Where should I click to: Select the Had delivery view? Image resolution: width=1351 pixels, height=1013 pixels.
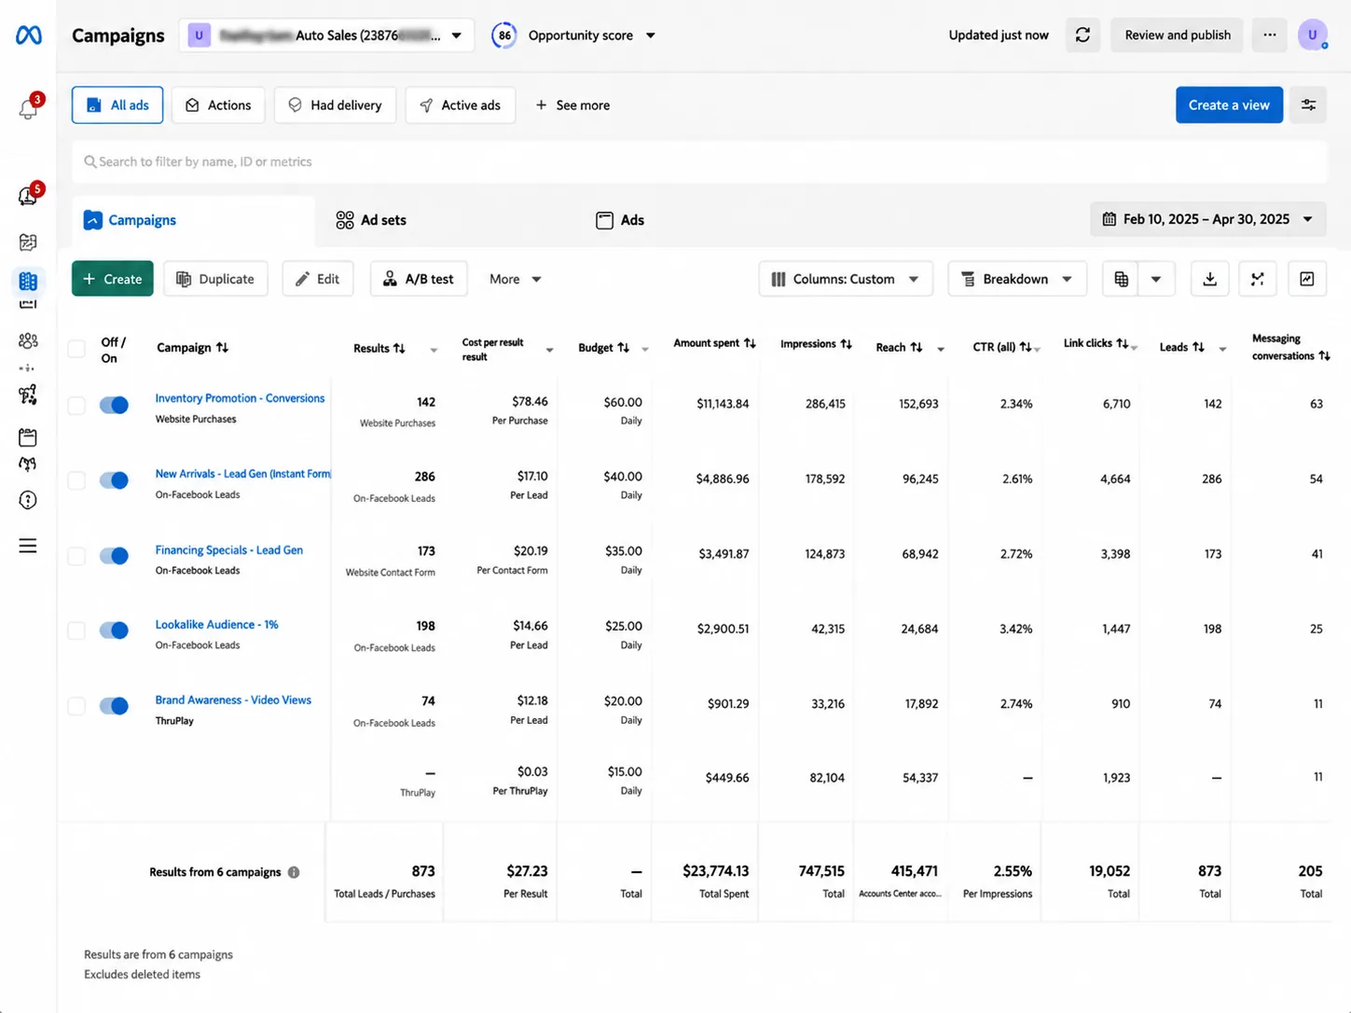coord(335,105)
